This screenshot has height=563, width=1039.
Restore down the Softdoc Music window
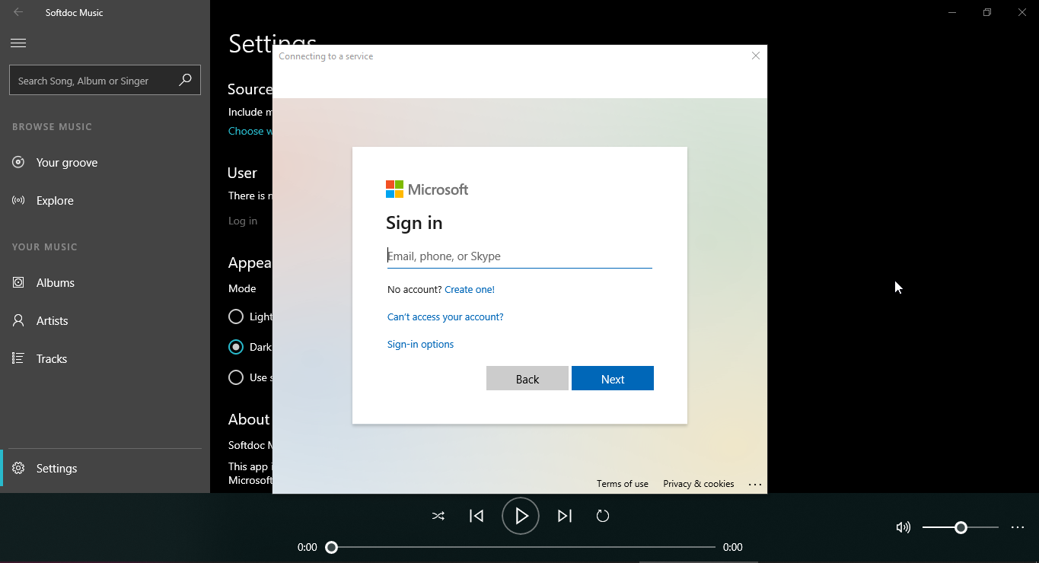click(987, 12)
